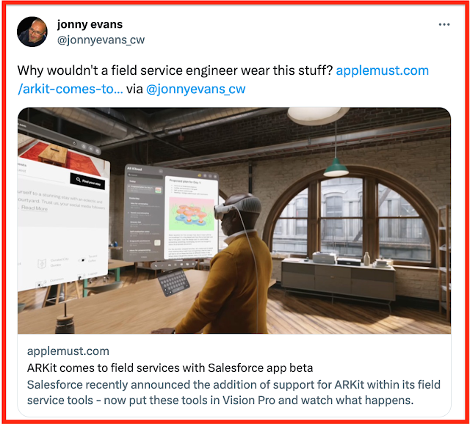The image size is (470, 424).
Task: Click the display name jonny evans
Action: tap(90, 24)
